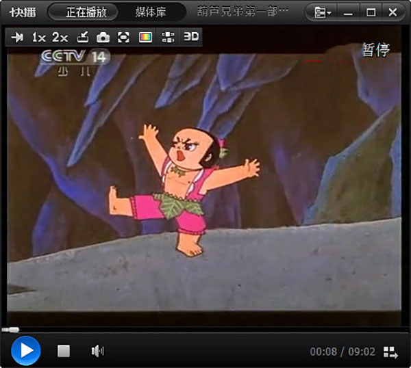The width and height of the screenshot is (411, 368).
Task: Close the player window
Action: [x=393, y=12]
